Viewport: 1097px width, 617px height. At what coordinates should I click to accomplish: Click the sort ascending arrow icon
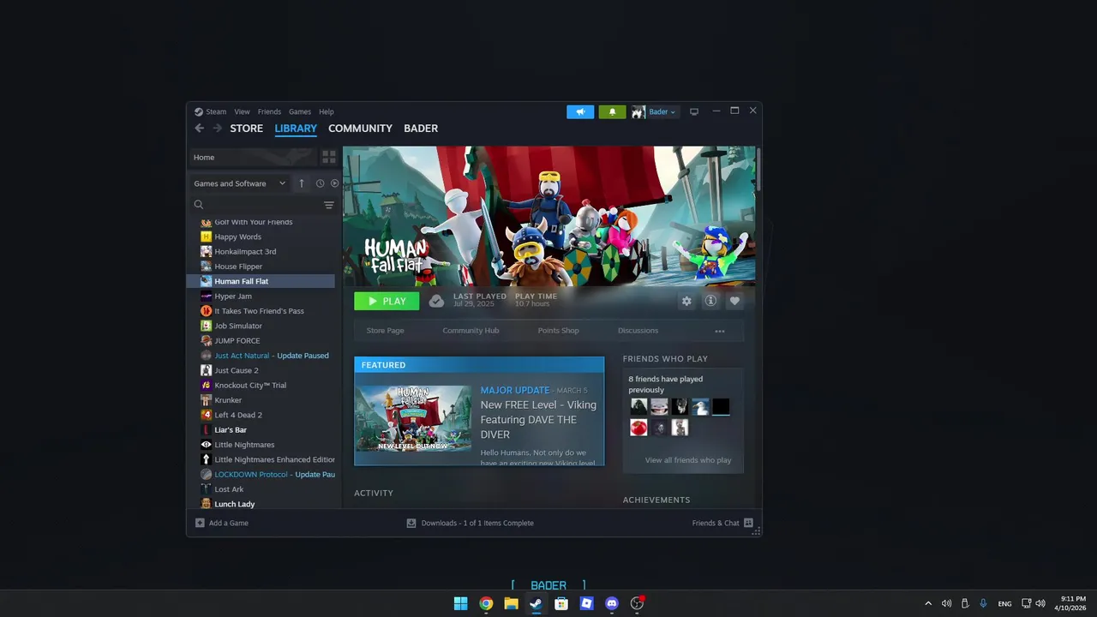(301, 183)
